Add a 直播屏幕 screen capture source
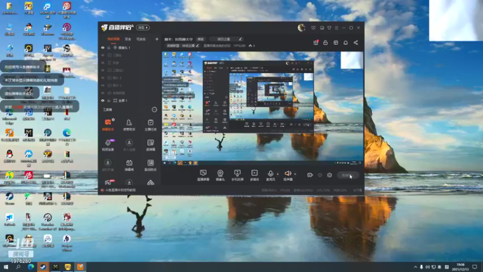The height and width of the screenshot is (272, 483). (x=203, y=175)
